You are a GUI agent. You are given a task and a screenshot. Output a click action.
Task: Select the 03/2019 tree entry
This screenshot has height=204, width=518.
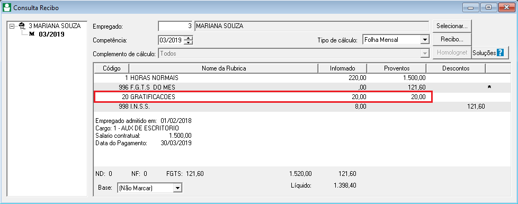pos(51,34)
